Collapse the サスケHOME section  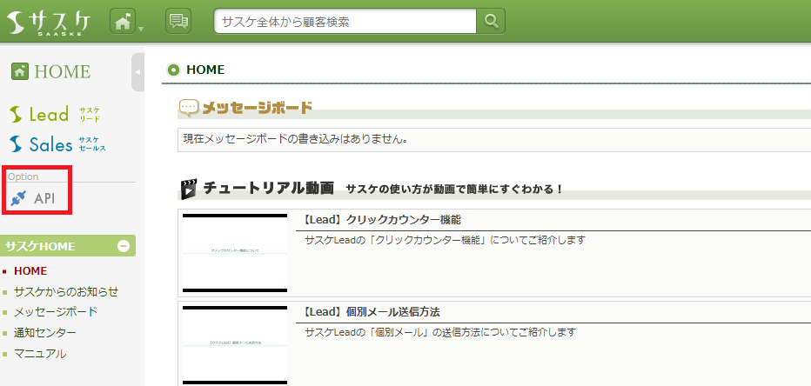123,246
